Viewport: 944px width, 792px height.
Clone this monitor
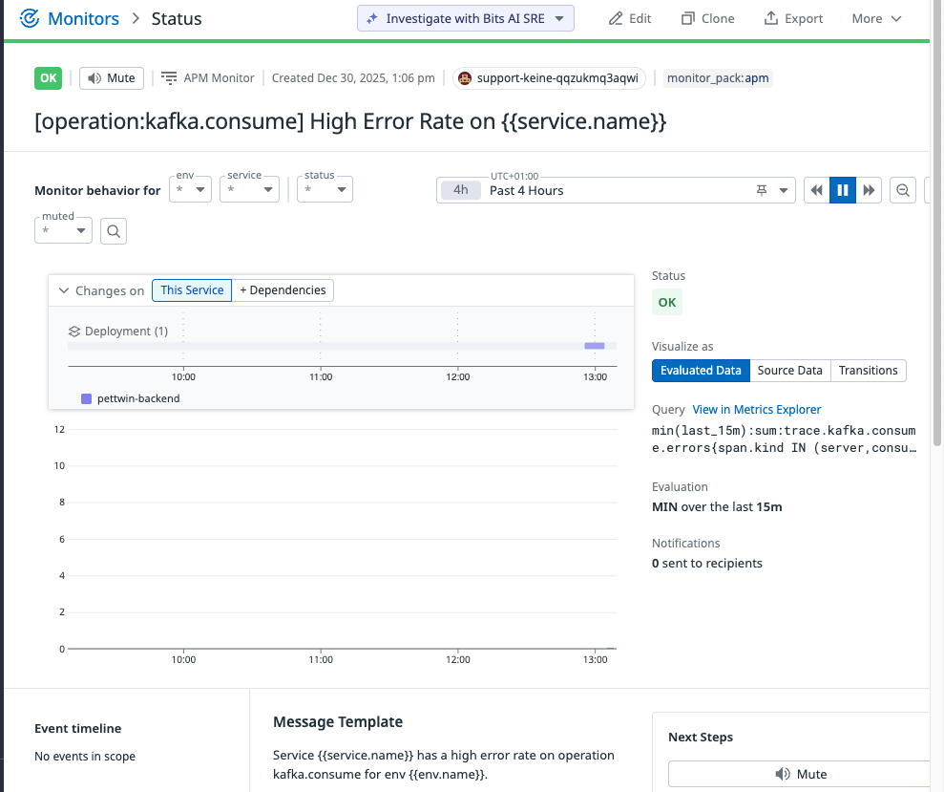point(707,19)
